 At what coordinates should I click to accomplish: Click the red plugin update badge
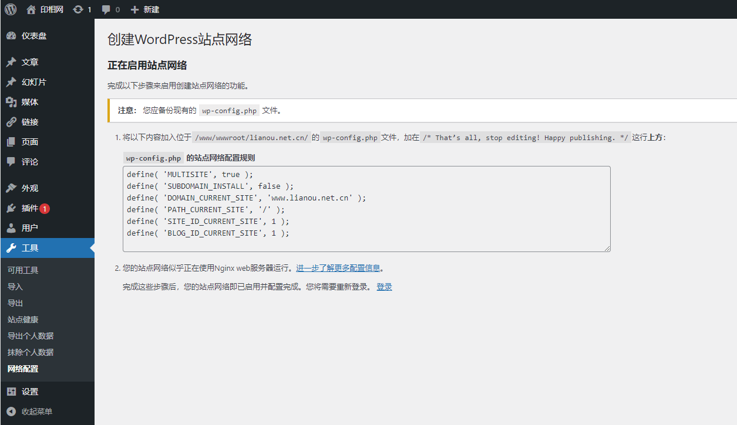(x=45, y=208)
